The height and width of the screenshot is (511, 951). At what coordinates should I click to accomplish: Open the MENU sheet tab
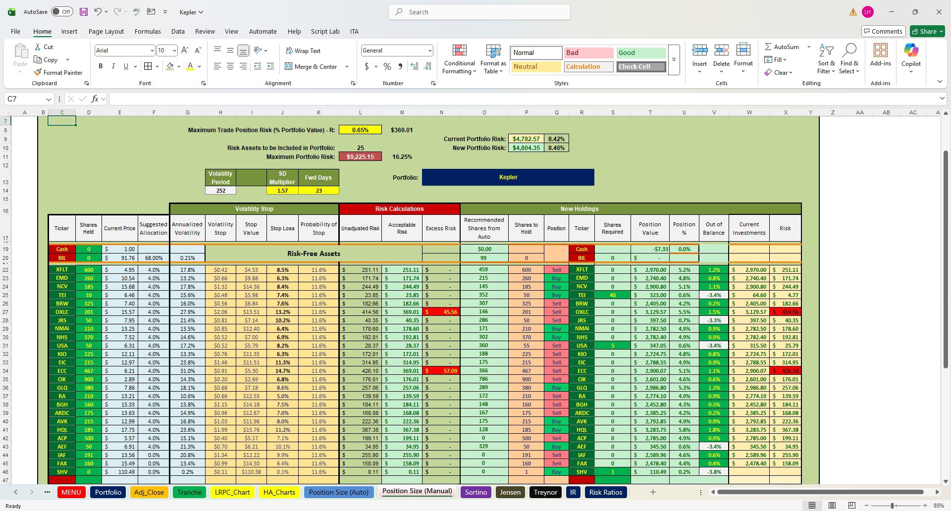tap(71, 492)
